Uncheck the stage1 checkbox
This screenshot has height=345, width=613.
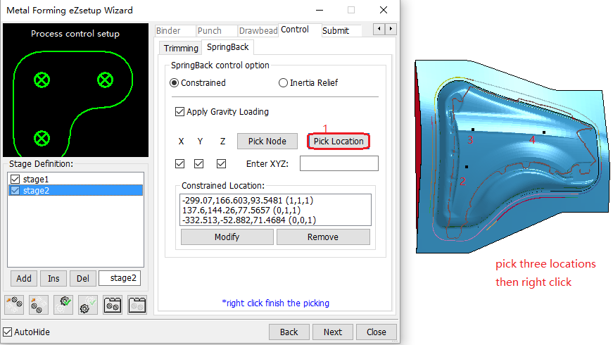15,179
